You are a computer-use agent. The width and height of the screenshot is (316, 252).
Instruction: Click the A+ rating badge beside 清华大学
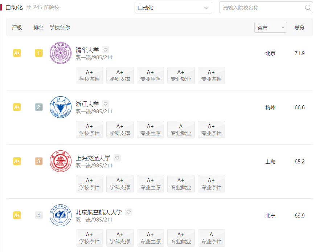click(x=17, y=53)
